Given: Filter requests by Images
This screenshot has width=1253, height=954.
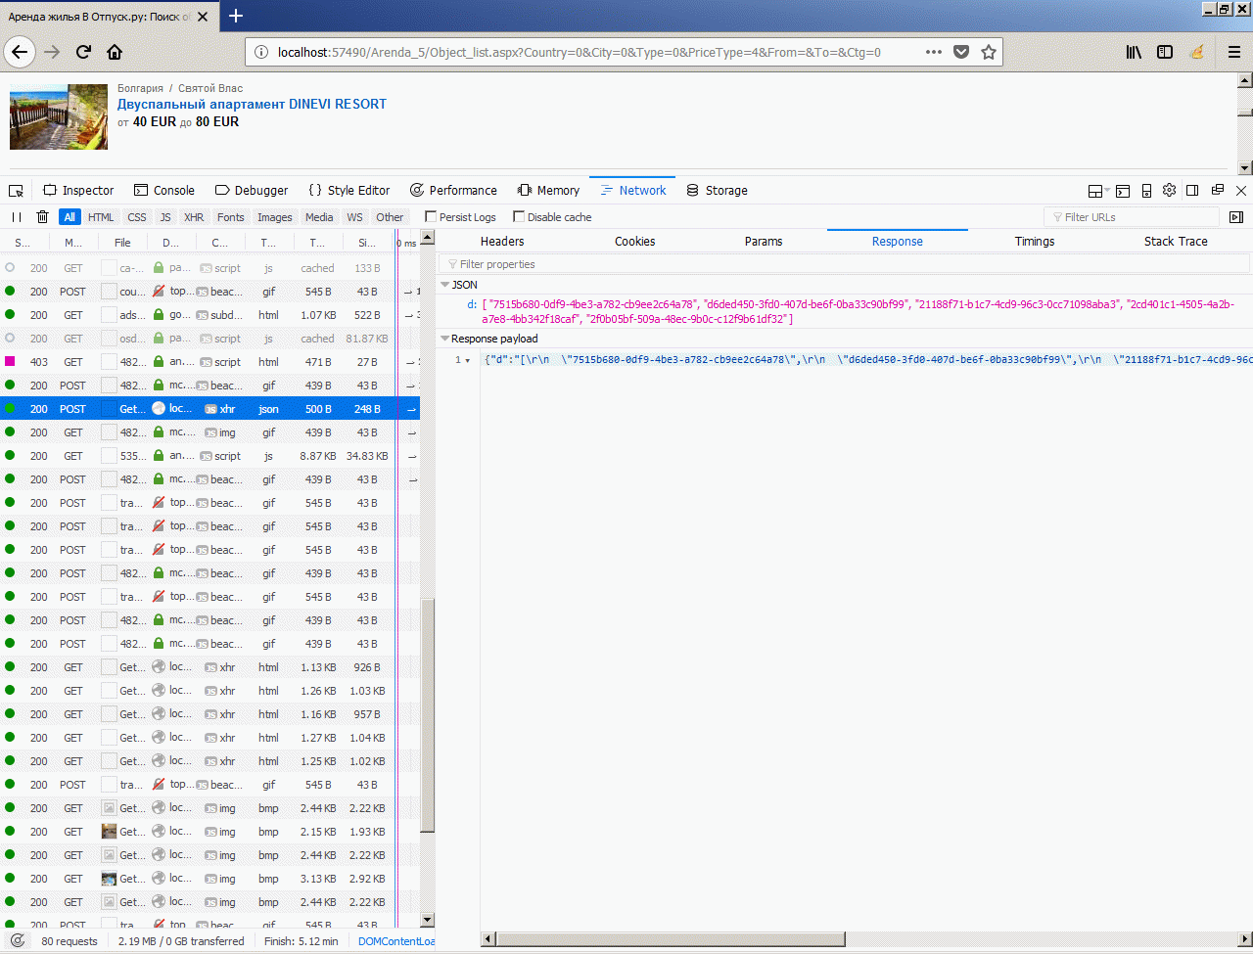Looking at the screenshot, I should click(275, 217).
